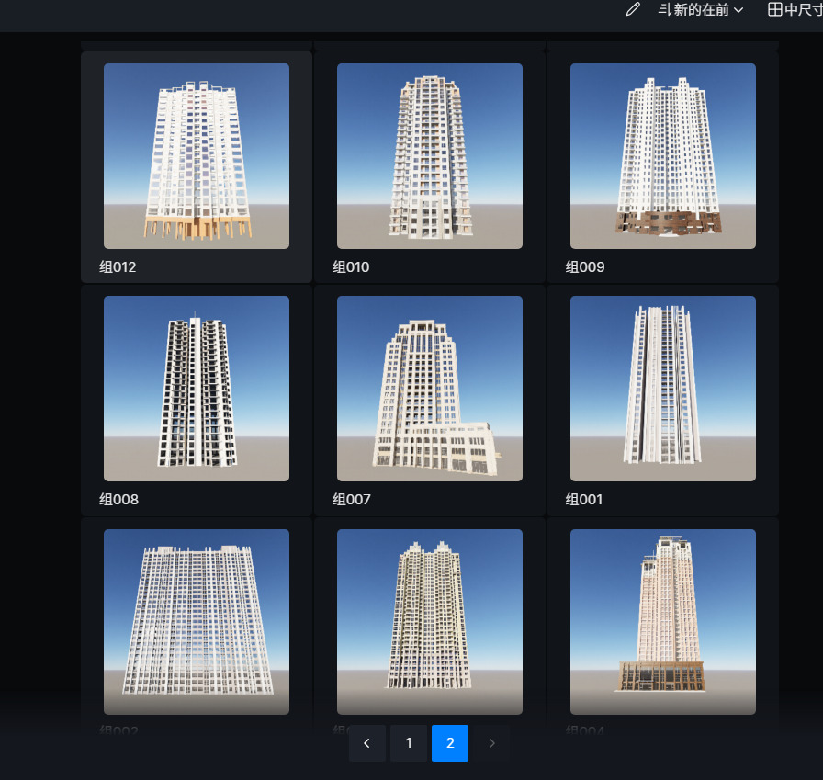Click the 组012 name label

tap(118, 267)
